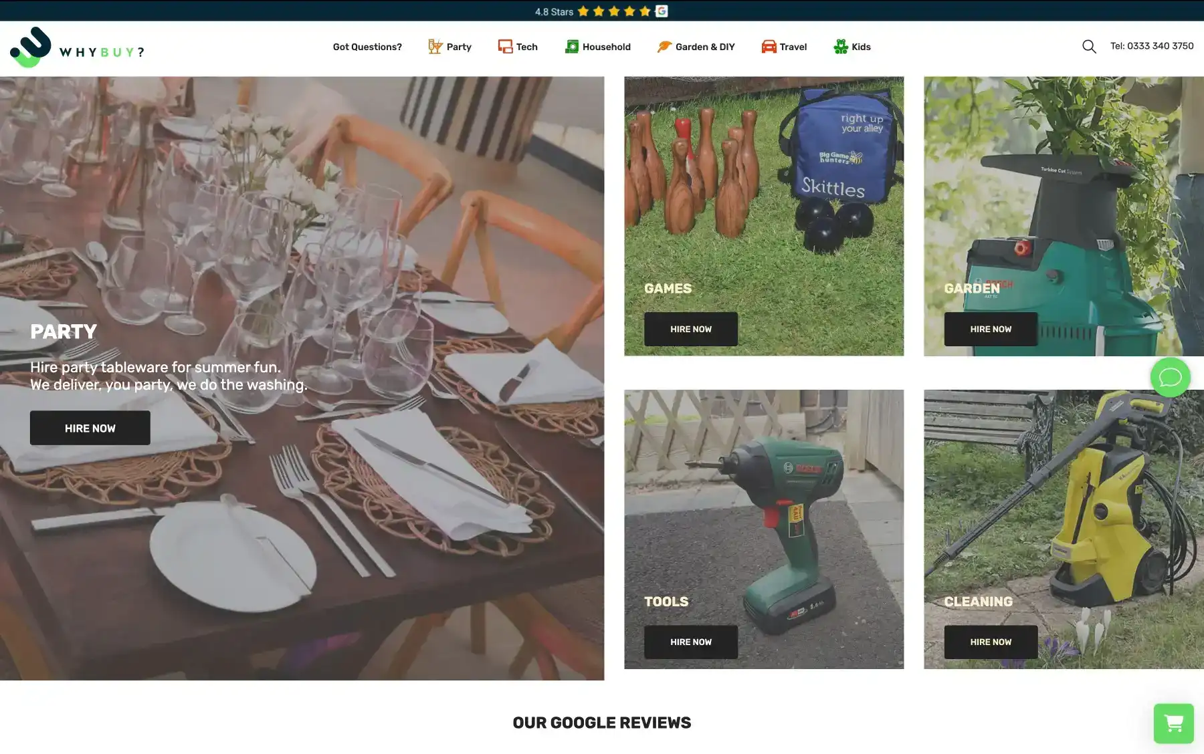
Task: Click the Tech devices icon
Action: pos(505,46)
